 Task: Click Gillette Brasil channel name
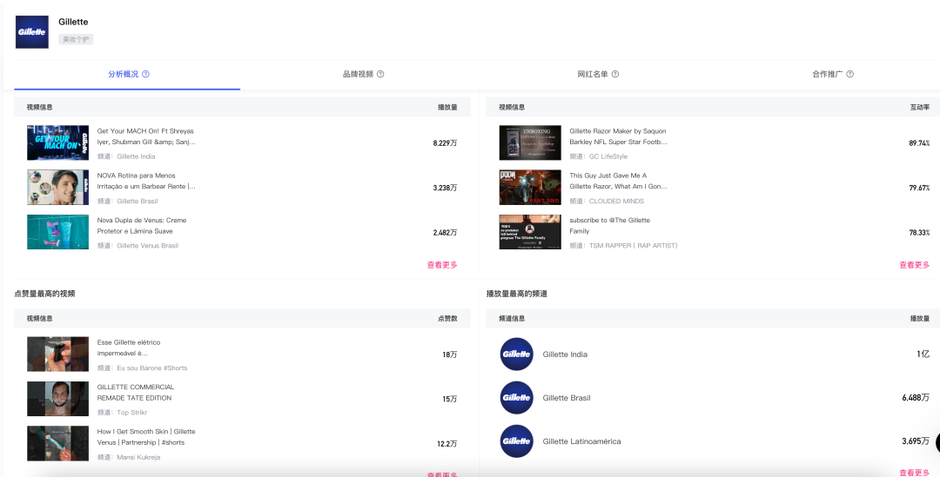[x=567, y=397]
